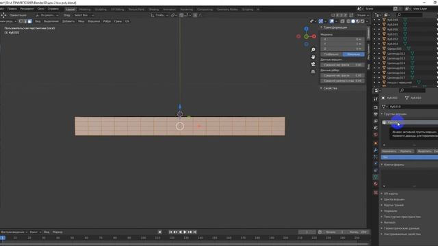Enable wireframe viewport shading
The height and width of the screenshot is (246, 438).
348,21
